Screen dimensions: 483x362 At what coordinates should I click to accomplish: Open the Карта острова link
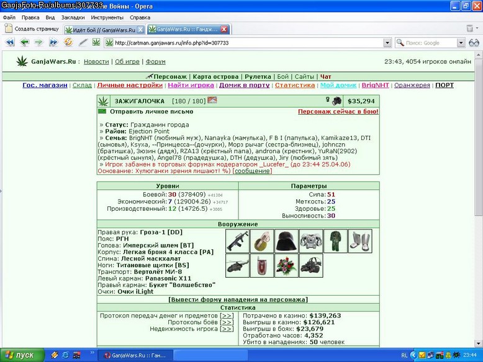click(x=215, y=77)
